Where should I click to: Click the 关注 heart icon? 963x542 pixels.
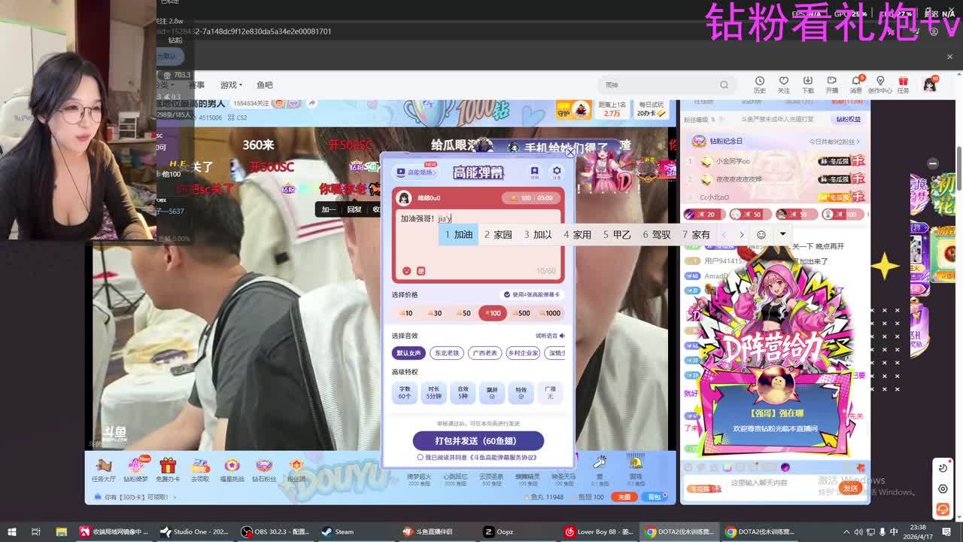(783, 84)
